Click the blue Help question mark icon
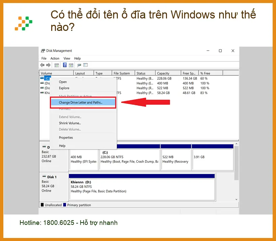 pos(65,65)
